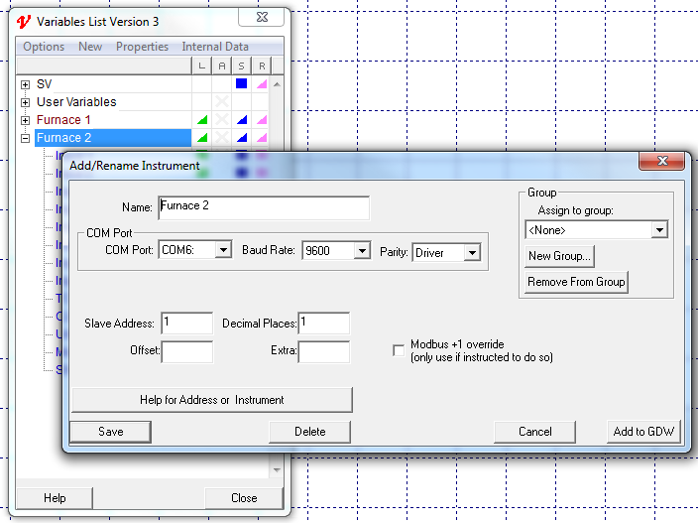Click the L column header
This screenshot has height=523, width=698.
[x=202, y=65]
